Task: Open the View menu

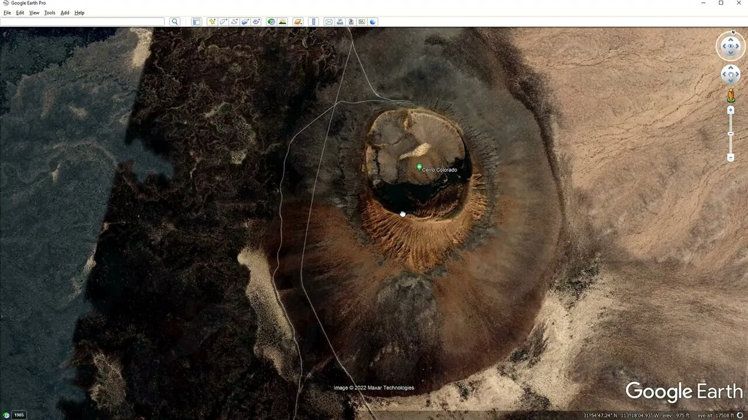Action: [x=34, y=13]
